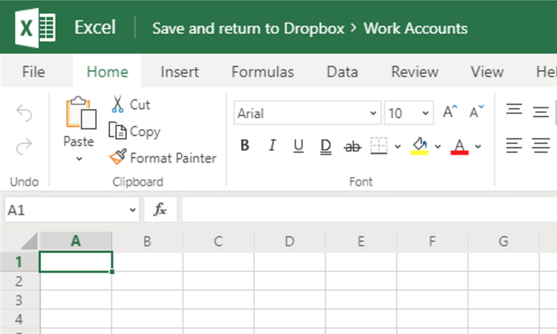Viewport: 557px width, 334px height.
Task: Open the borders dropdown arrow
Action: (x=397, y=146)
